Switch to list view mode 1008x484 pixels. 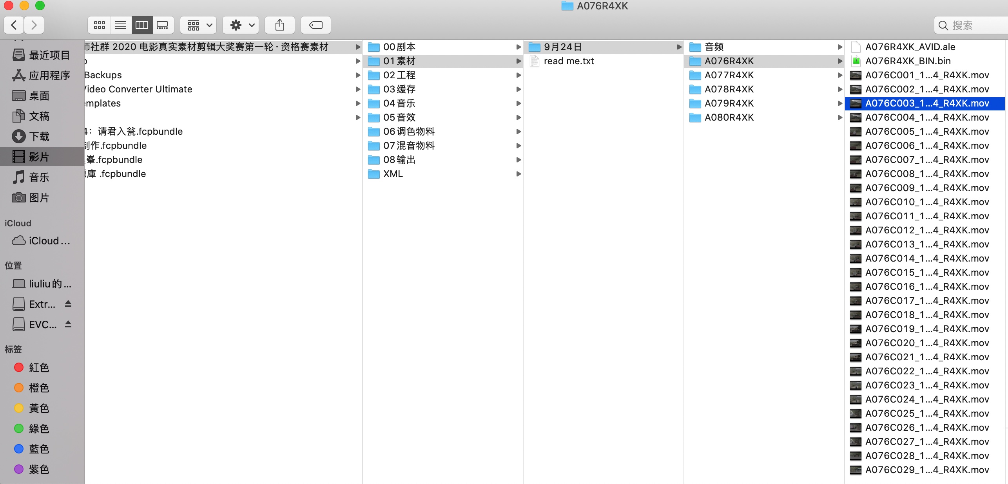click(x=121, y=25)
